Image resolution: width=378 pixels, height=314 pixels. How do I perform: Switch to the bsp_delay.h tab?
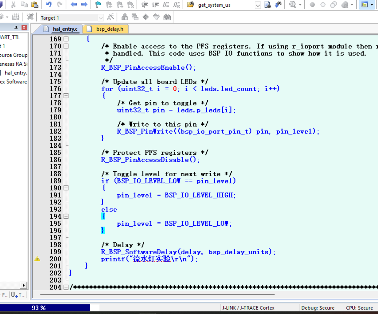(106, 29)
